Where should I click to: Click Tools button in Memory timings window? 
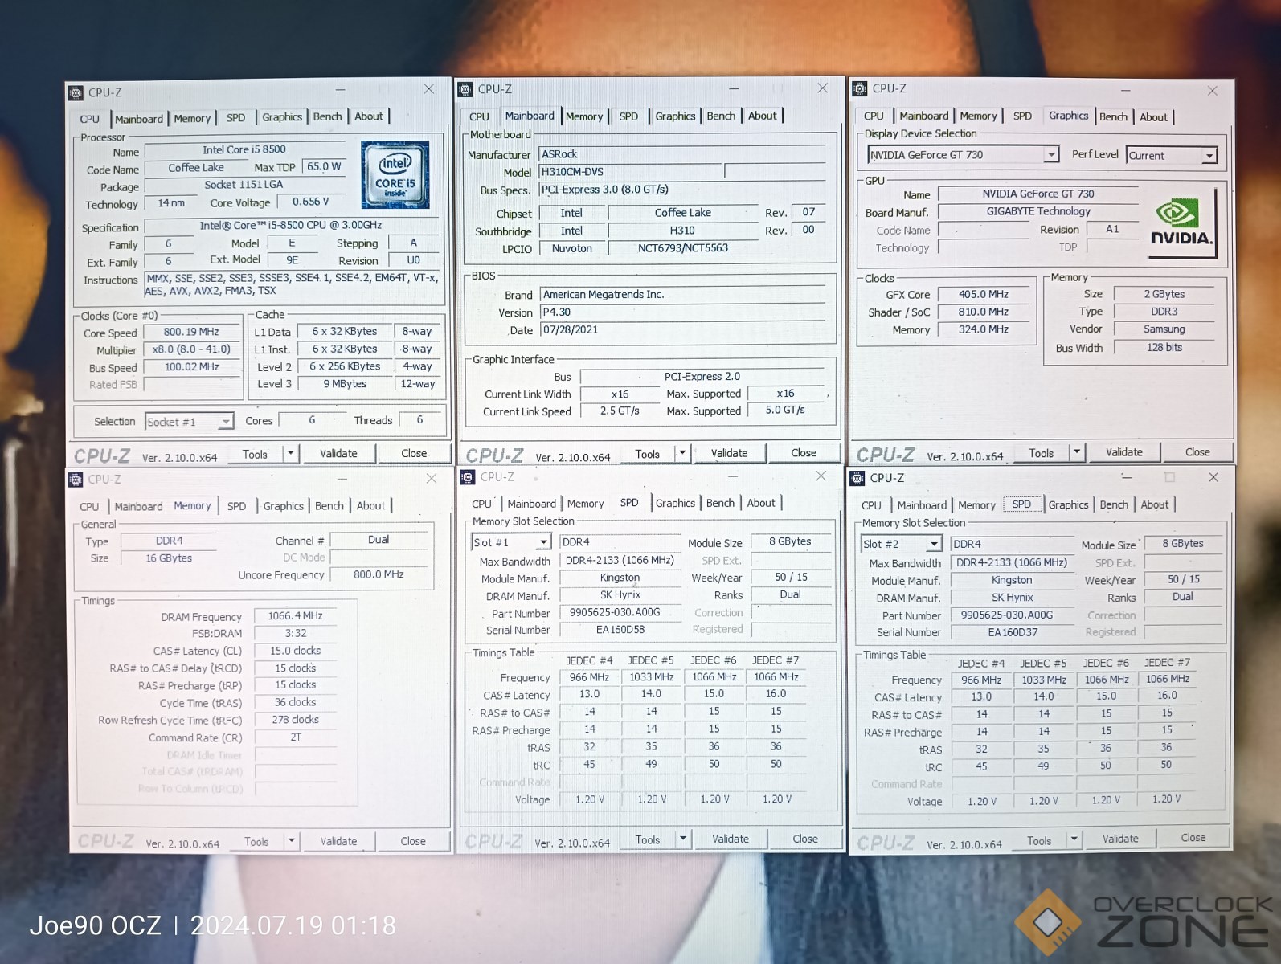pyautogui.click(x=256, y=842)
